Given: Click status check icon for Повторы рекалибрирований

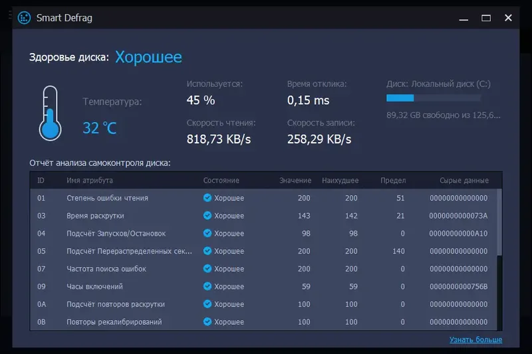Looking at the screenshot, I should pyautogui.click(x=207, y=322).
